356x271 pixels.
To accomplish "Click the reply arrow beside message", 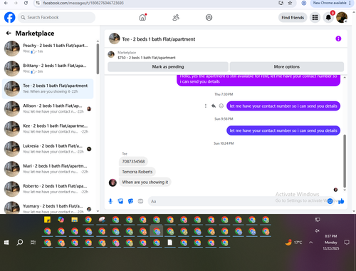I will coord(214,106).
